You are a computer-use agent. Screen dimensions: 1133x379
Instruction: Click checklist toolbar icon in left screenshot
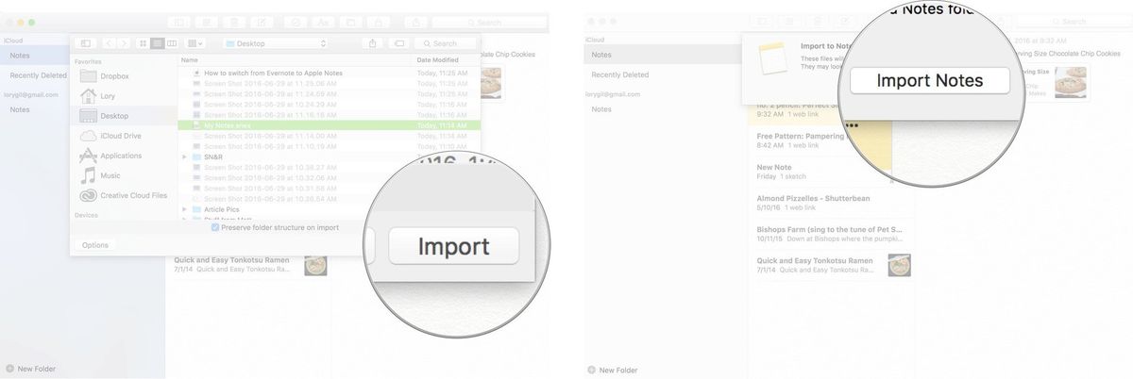(x=296, y=22)
